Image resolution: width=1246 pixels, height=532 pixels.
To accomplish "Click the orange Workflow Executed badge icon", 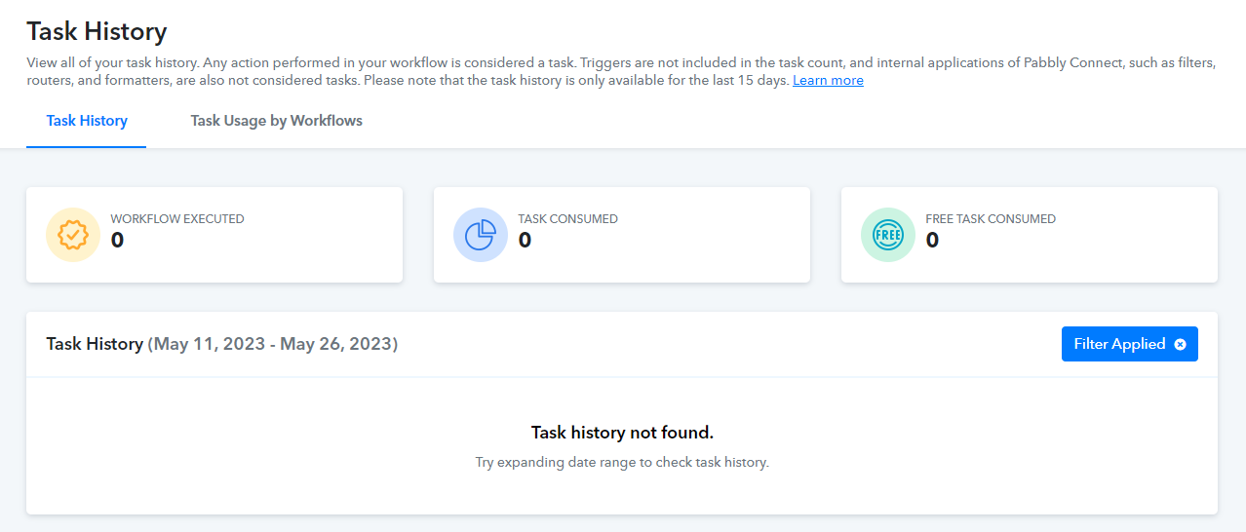I will click(x=73, y=235).
